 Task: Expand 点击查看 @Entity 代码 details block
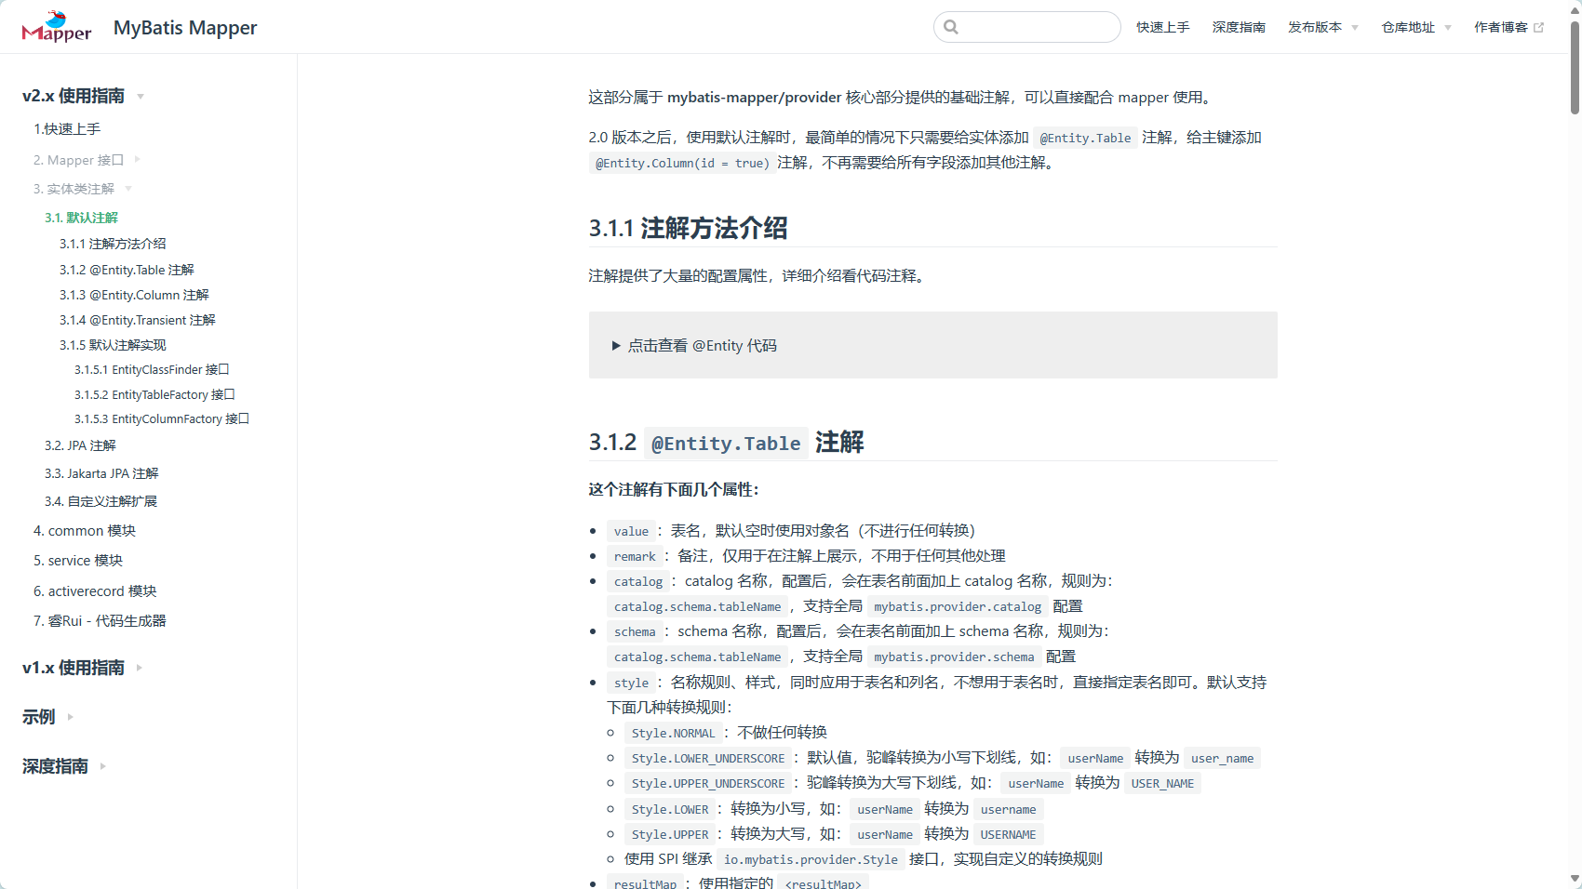pos(694,346)
